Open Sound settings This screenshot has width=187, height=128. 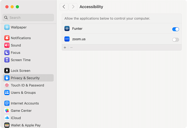click(28, 45)
